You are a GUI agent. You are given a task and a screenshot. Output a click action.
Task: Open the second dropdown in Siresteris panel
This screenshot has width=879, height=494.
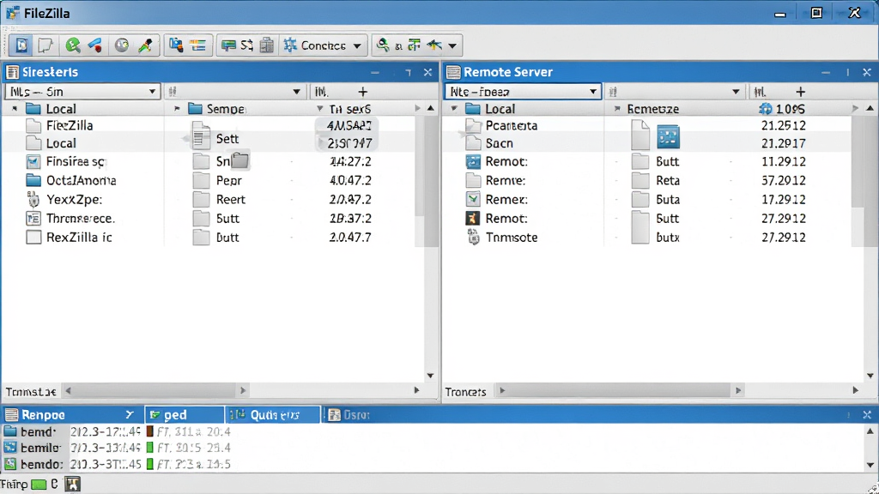[x=296, y=91]
